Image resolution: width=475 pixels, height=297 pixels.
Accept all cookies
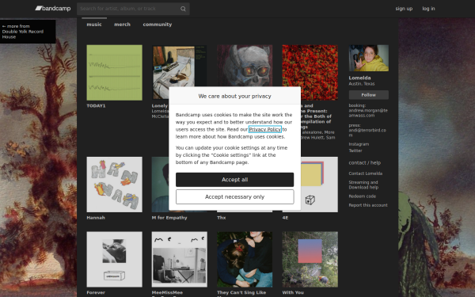pyautogui.click(x=235, y=180)
